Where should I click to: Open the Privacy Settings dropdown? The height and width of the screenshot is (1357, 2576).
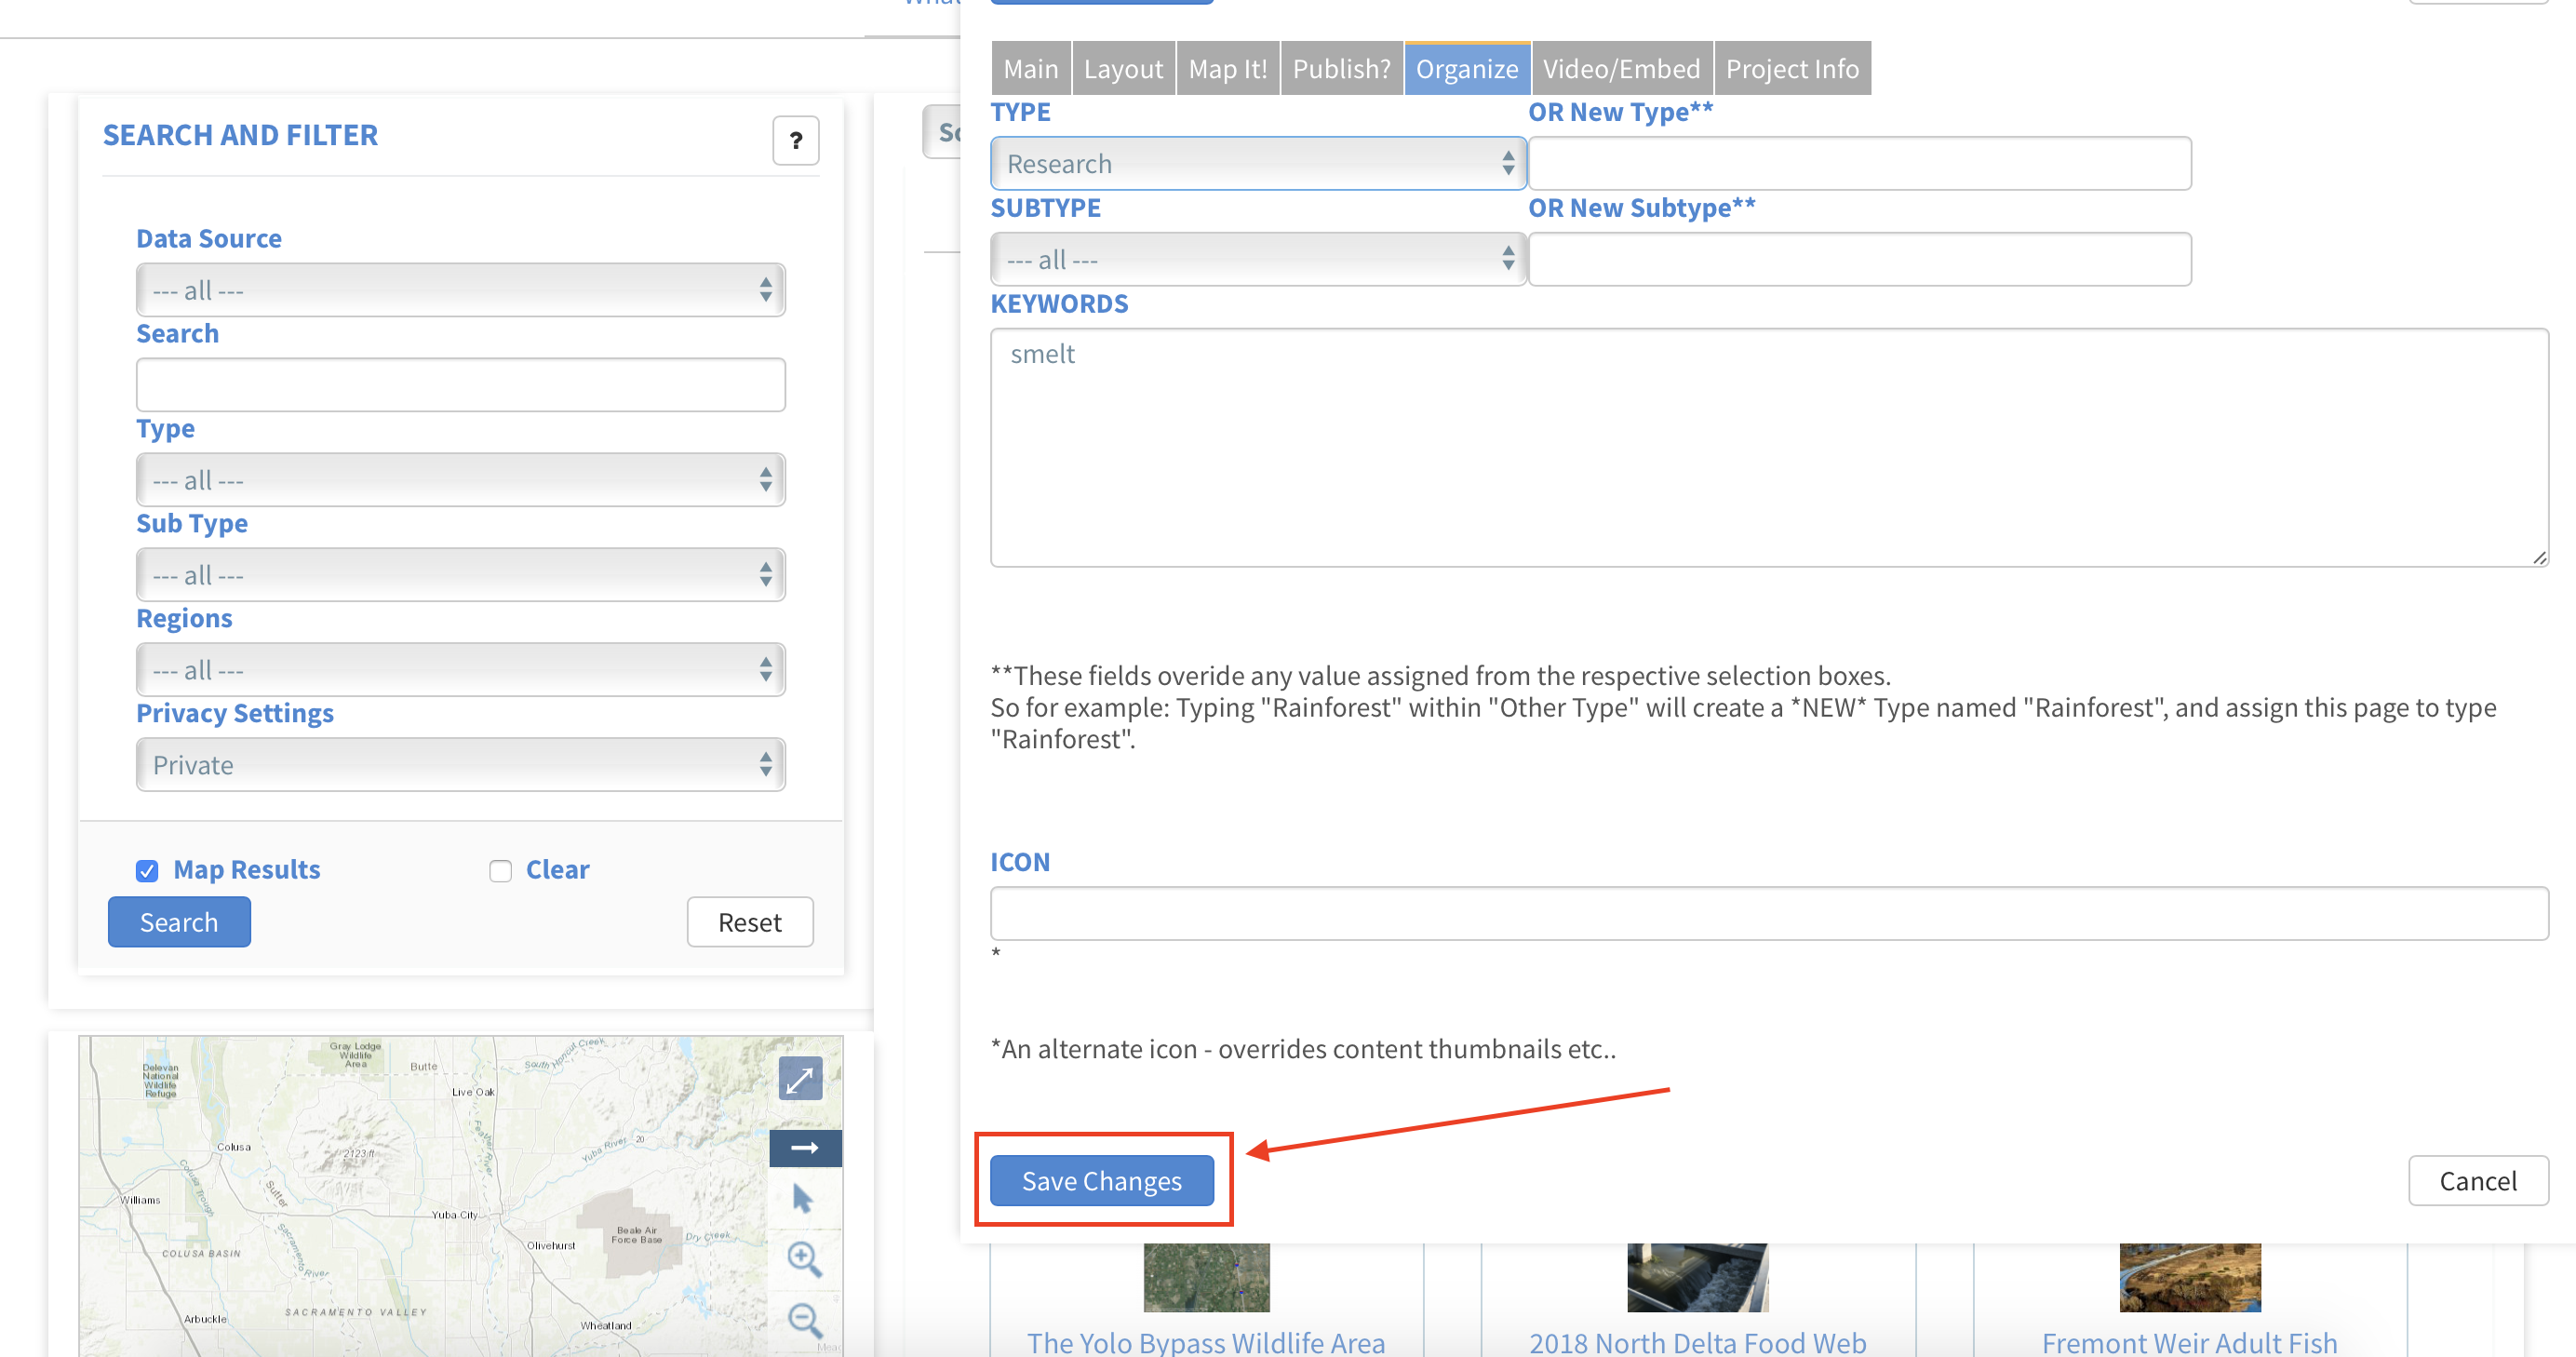point(460,765)
